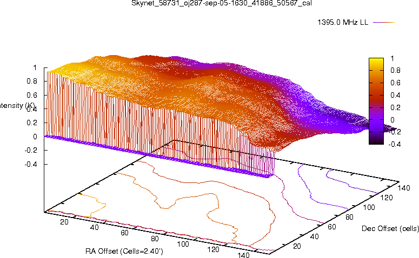Click the 80 tick on Dec Offset axis

click(x=349, y=217)
